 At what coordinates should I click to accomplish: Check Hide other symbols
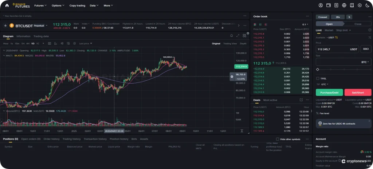pyautogui.click(x=278, y=139)
